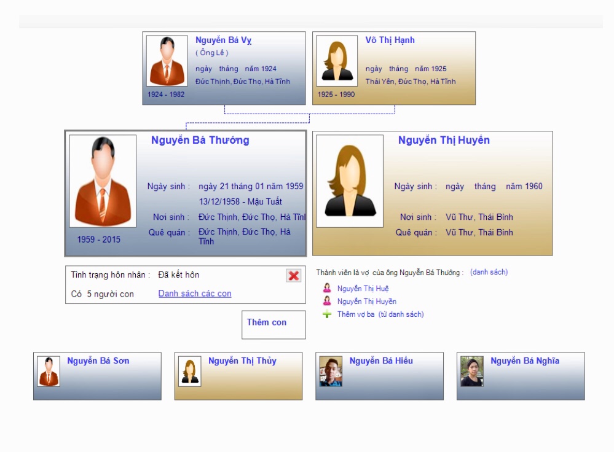Image resolution: width=614 pixels, height=452 pixels.
Task: Click birth date ngày 21 tháng 01 năm 1959
Action: tap(251, 186)
